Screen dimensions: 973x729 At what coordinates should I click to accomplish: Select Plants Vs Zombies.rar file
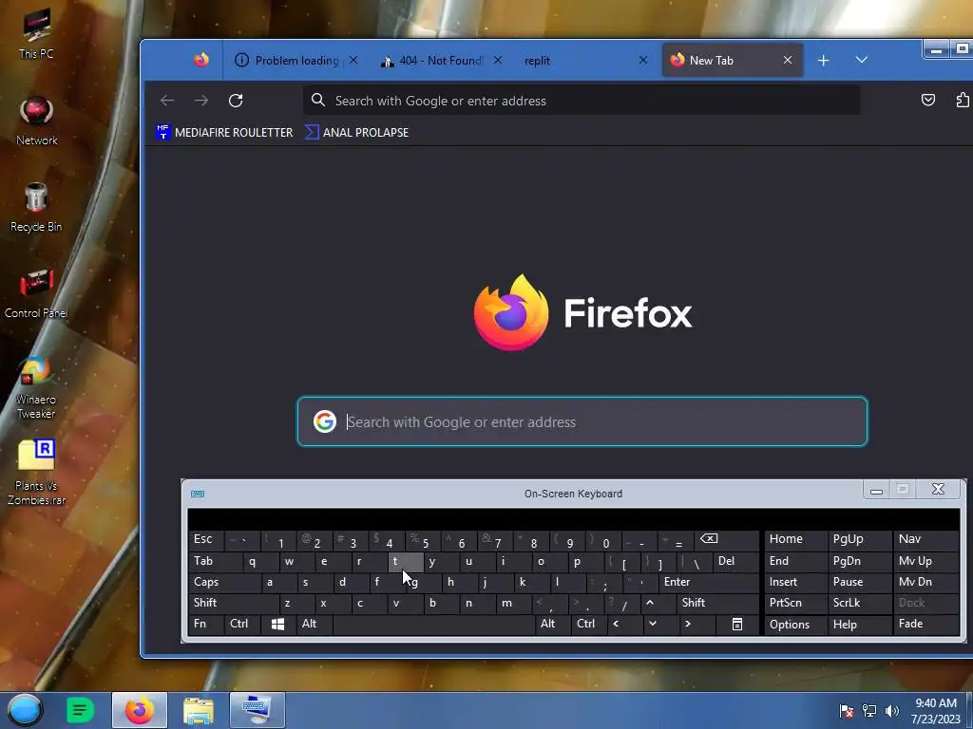tap(36, 472)
